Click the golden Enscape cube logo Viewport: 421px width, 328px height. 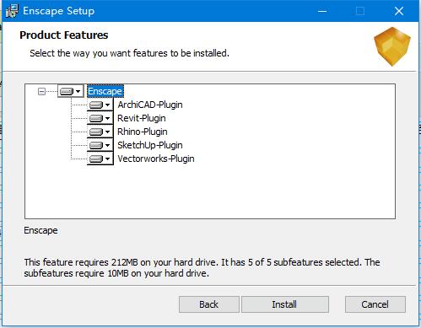point(392,46)
